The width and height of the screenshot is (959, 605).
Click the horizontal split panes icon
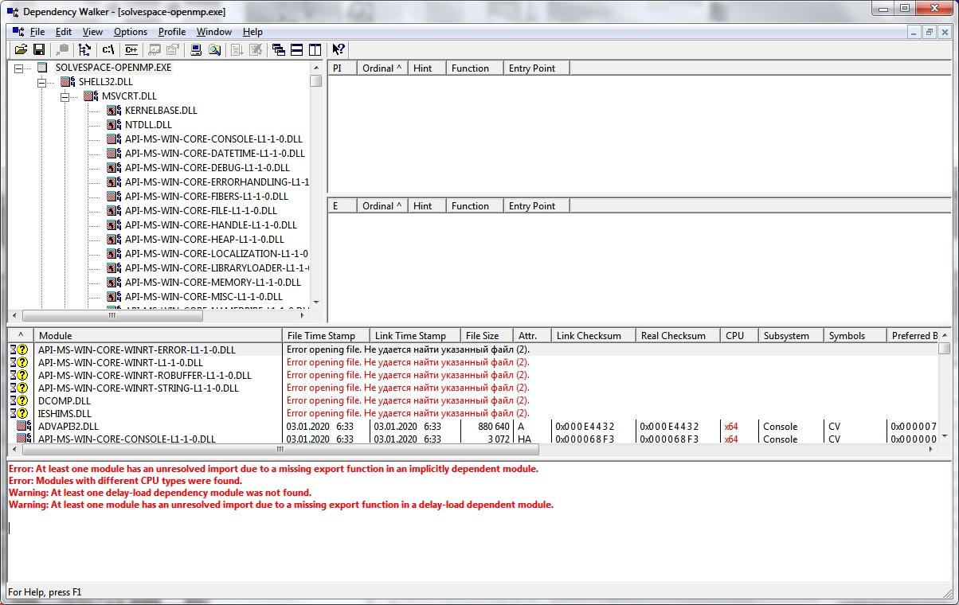296,49
